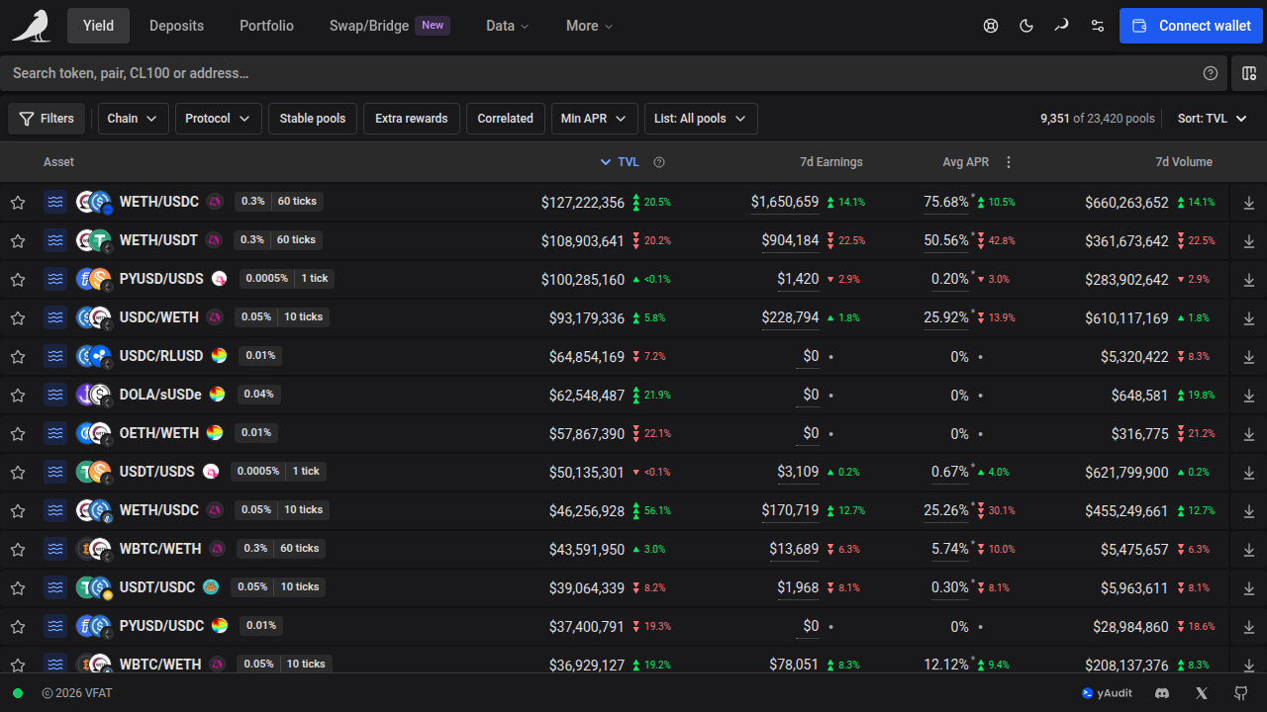The width and height of the screenshot is (1267, 712).
Task: Toggle dark mode moon icon
Action: (x=1026, y=26)
